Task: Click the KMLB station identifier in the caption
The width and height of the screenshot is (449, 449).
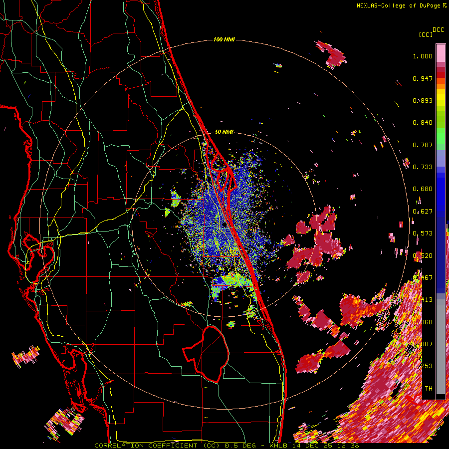Action: [x=278, y=446]
